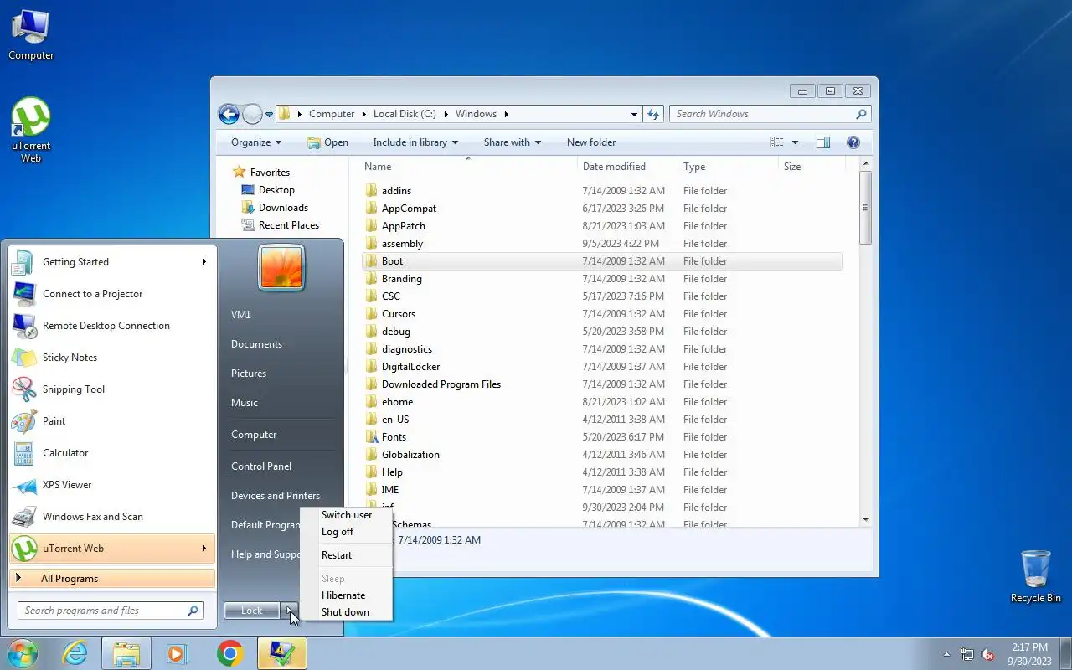Open Getting Started in Start menu
The height and width of the screenshot is (670, 1072).
point(111,262)
